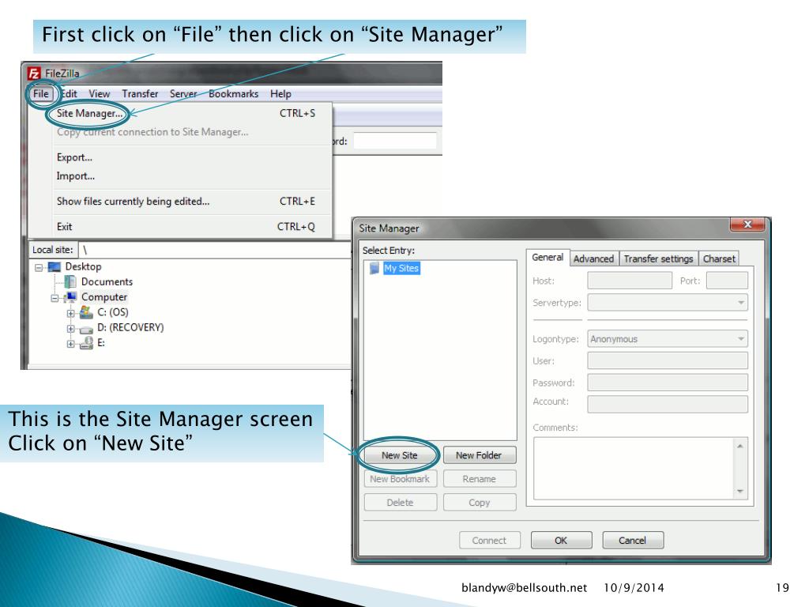
Task: Click the New Folder button
Action: [x=479, y=455]
